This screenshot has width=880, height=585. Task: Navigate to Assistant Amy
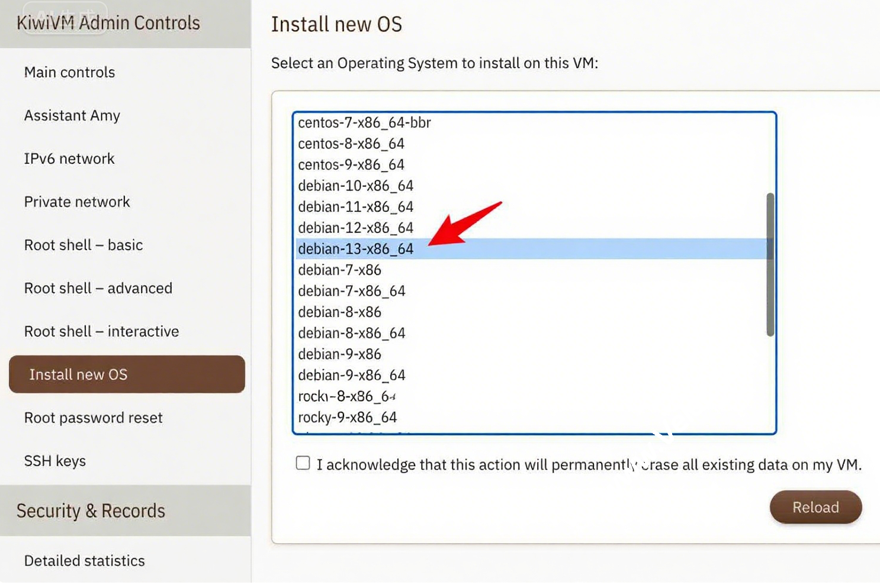point(72,115)
